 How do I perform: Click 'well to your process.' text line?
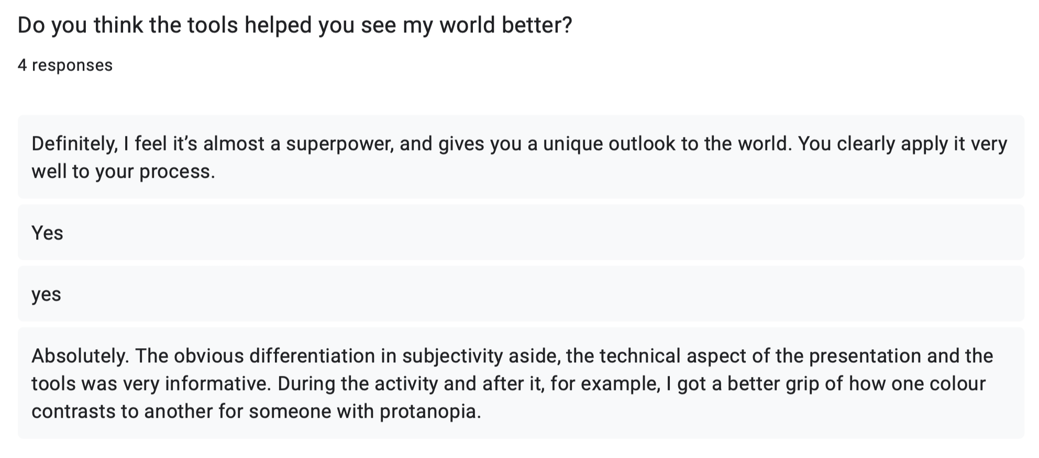[x=124, y=171]
